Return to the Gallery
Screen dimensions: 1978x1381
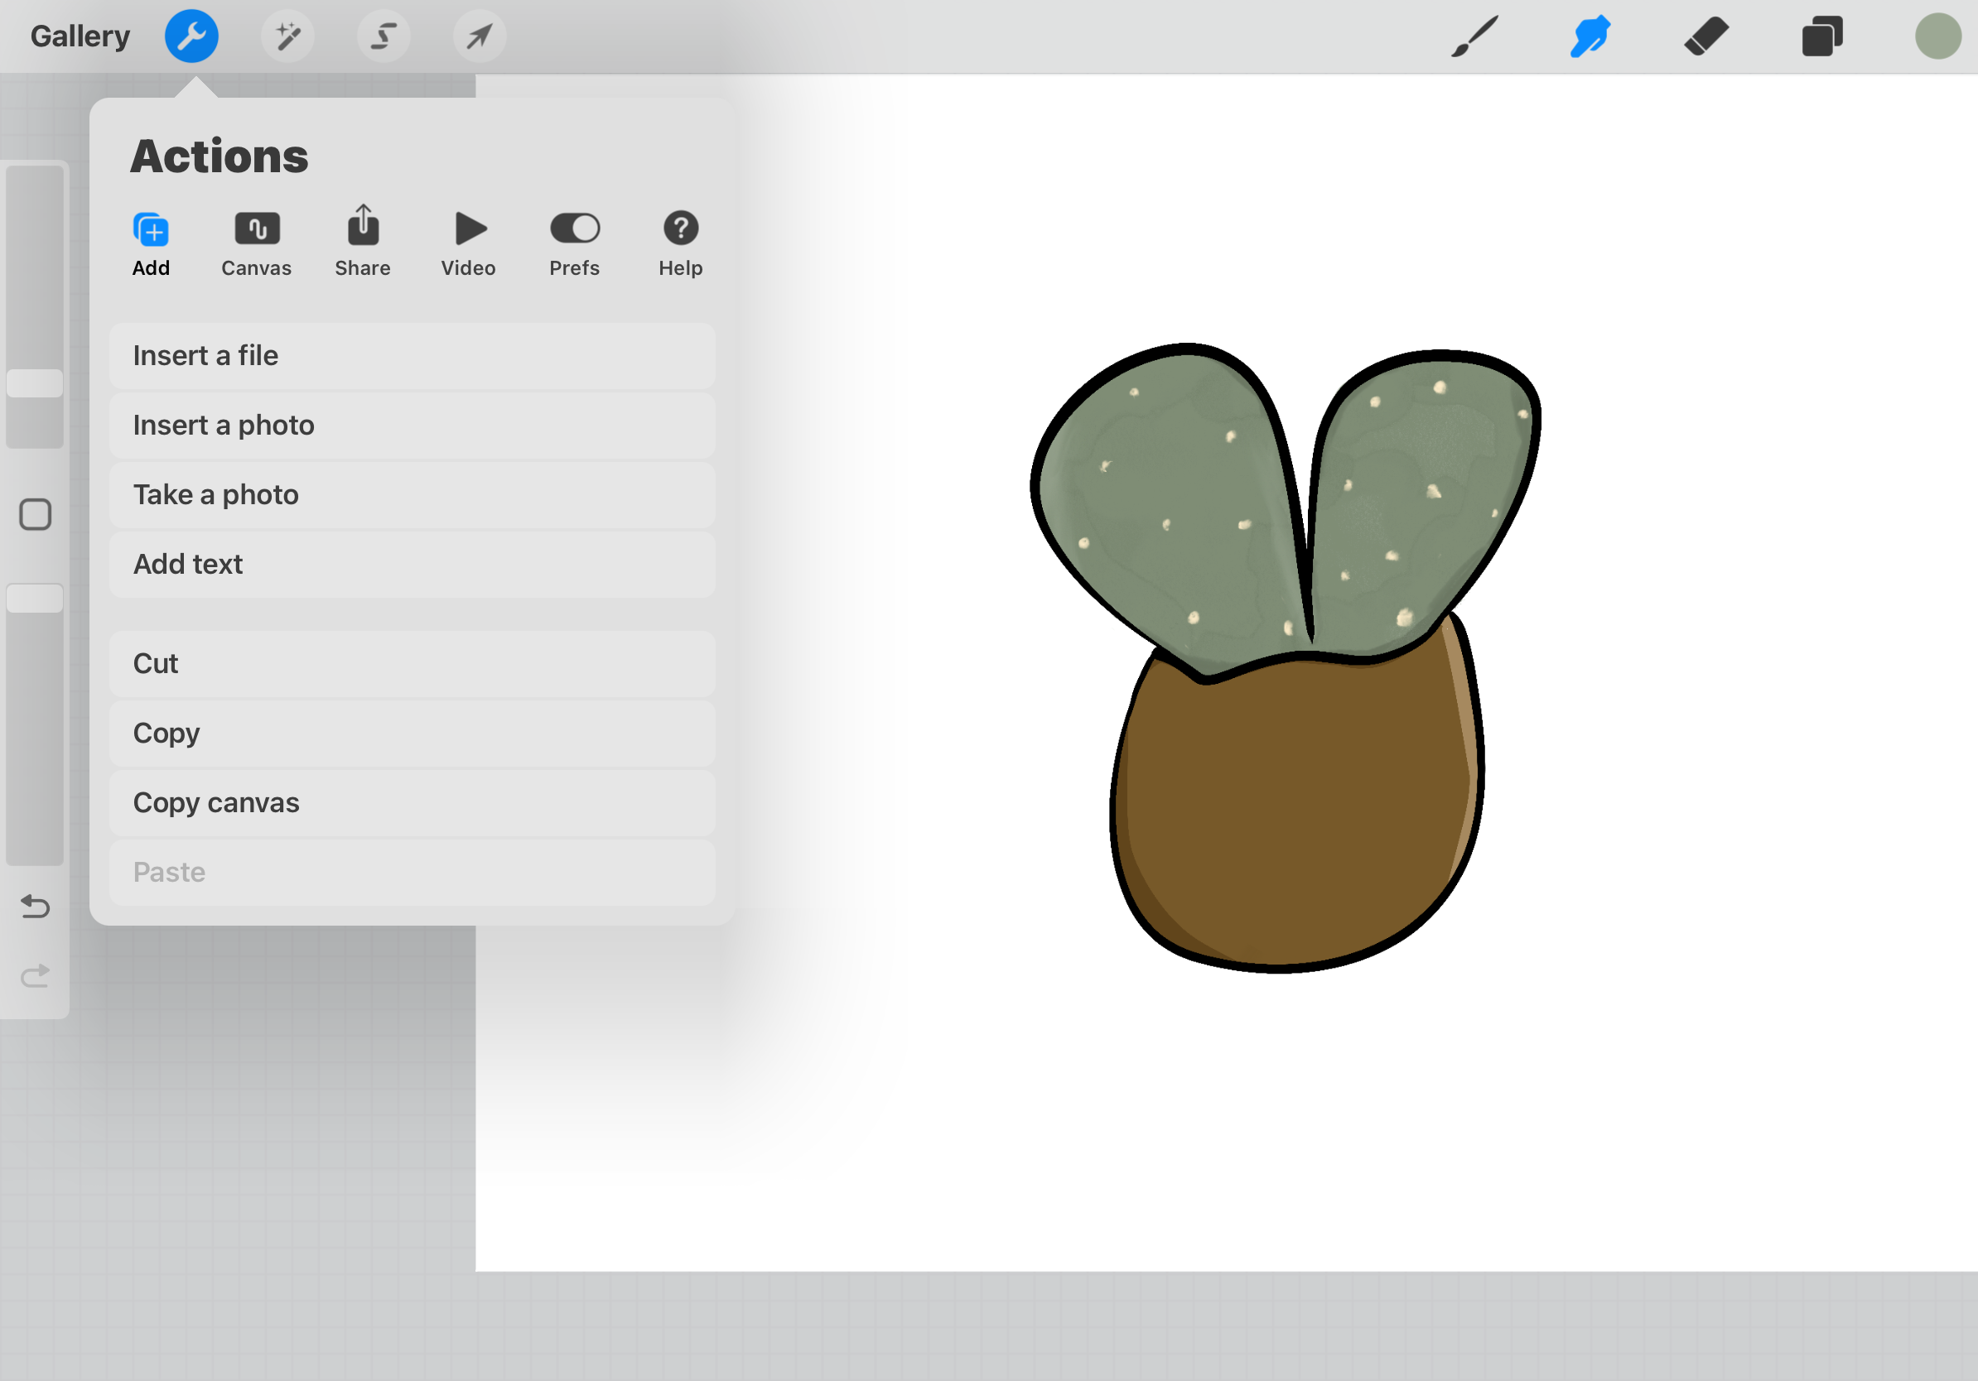point(80,36)
